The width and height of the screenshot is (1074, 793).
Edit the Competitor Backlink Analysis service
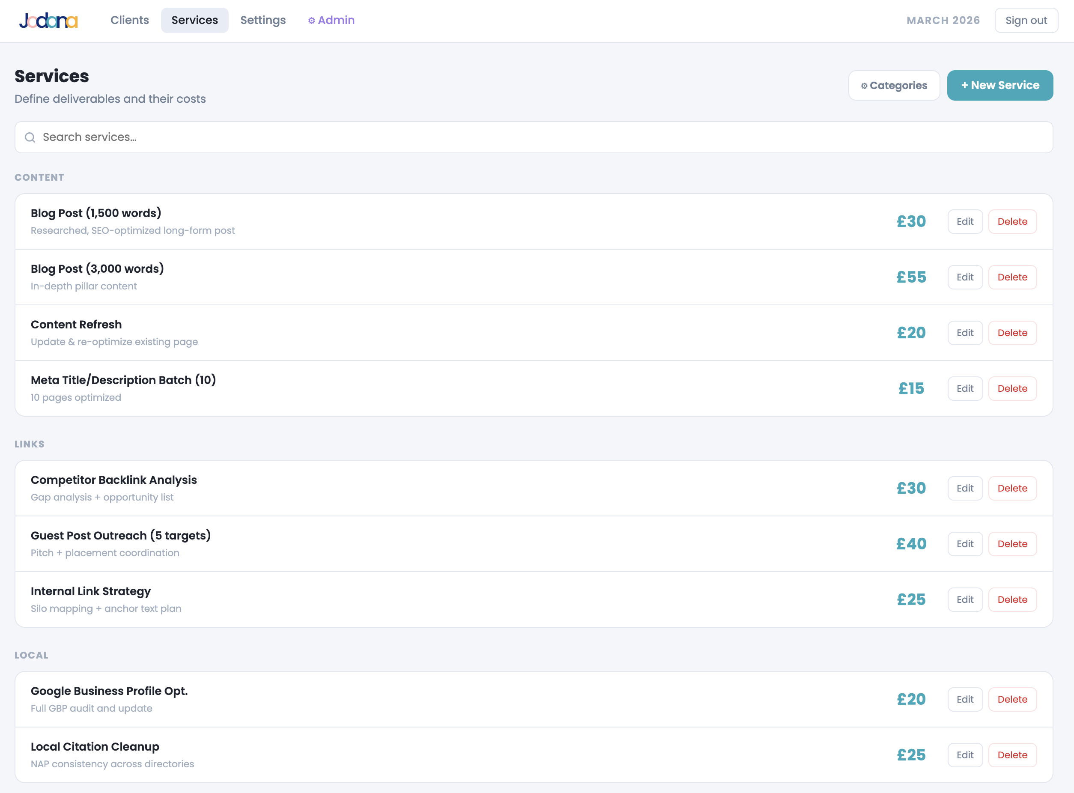(x=965, y=488)
